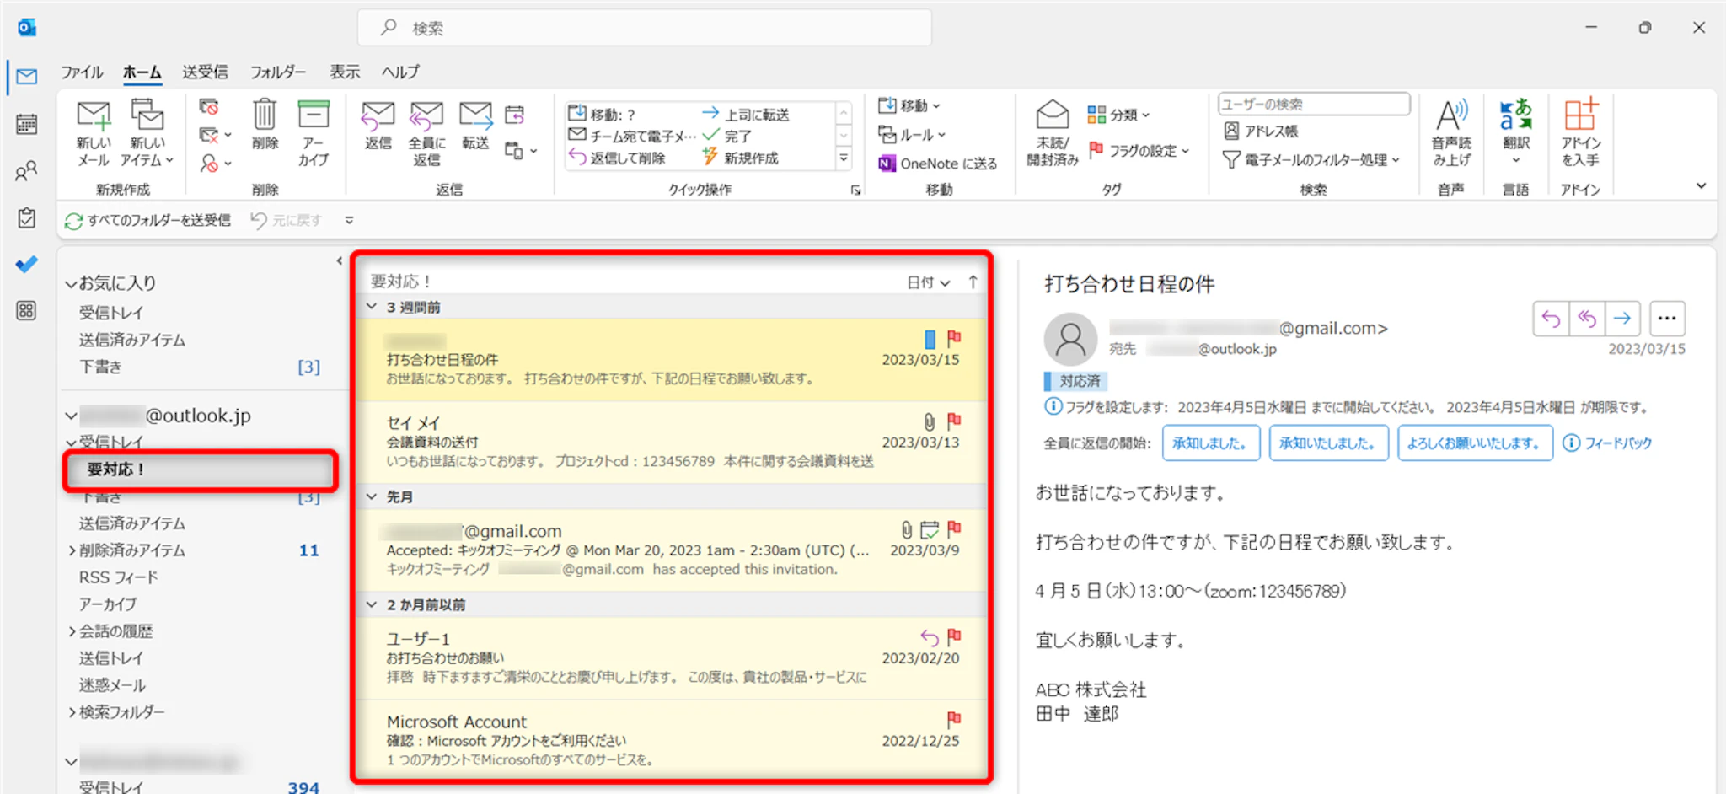The image size is (1726, 794).
Task: Click the Archive icon in ribbon
Action: (314, 116)
